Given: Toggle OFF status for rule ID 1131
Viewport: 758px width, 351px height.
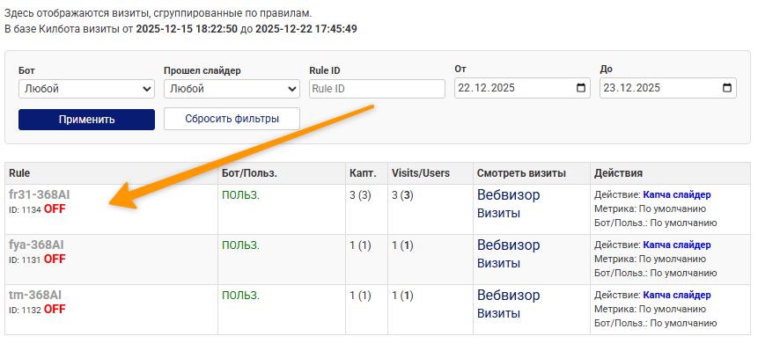Looking at the screenshot, I should click(x=55, y=260).
